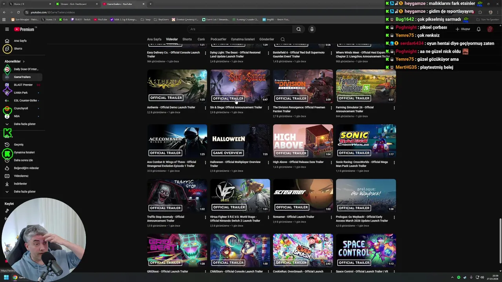Open Shorts in the left sidebar
The height and width of the screenshot is (282, 502).
pos(22,49)
